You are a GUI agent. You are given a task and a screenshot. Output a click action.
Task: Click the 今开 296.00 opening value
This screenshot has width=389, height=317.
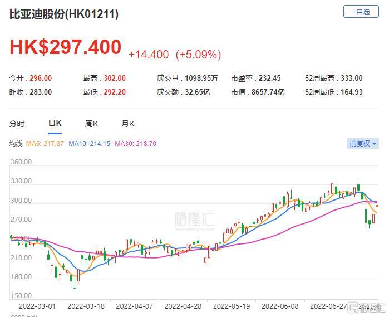(x=41, y=78)
